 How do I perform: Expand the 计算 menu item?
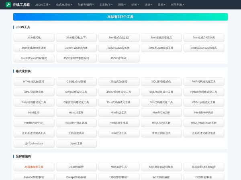tap(149, 5)
